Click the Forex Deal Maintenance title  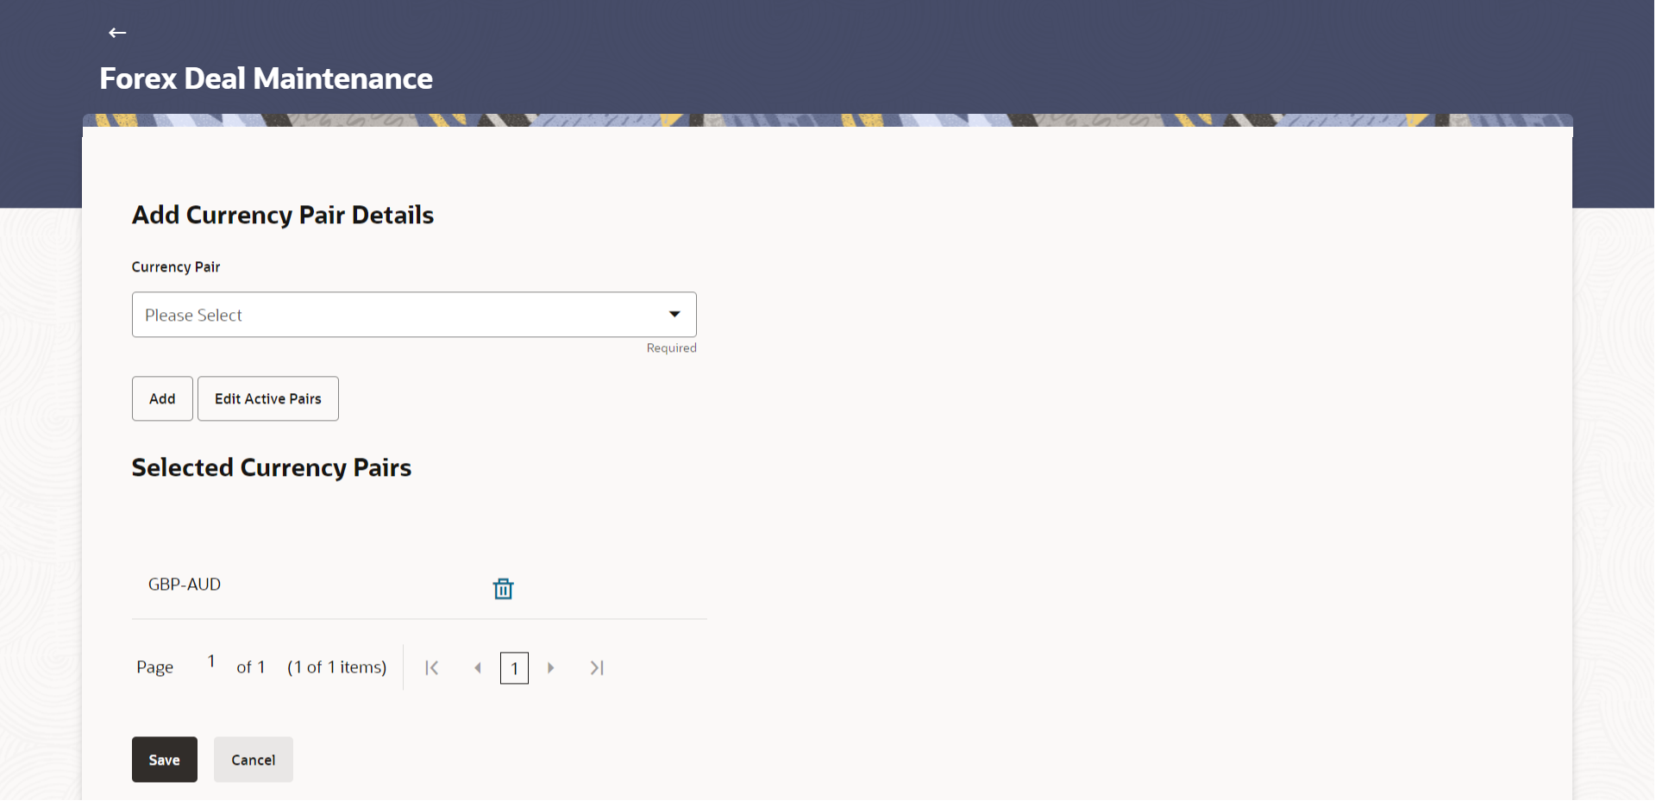click(266, 78)
